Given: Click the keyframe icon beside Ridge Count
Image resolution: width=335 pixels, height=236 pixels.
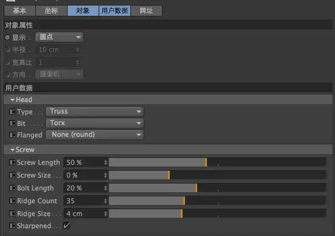Looking at the screenshot, I should click(12, 201).
